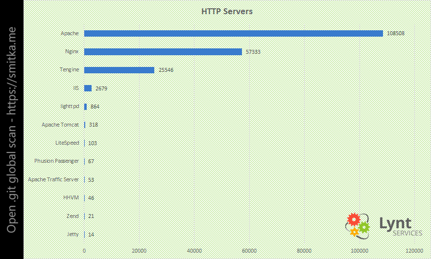
Task: Select the Nginx bar in the chart
Action: (x=163, y=52)
